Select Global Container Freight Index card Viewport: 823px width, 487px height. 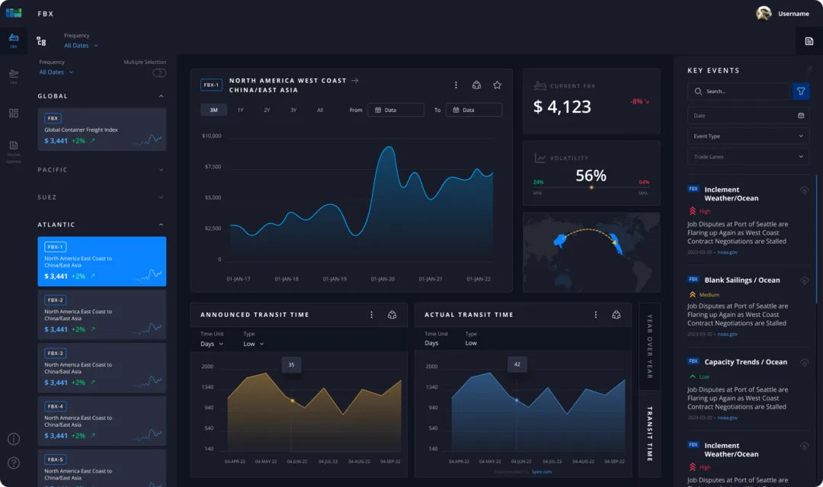click(102, 129)
